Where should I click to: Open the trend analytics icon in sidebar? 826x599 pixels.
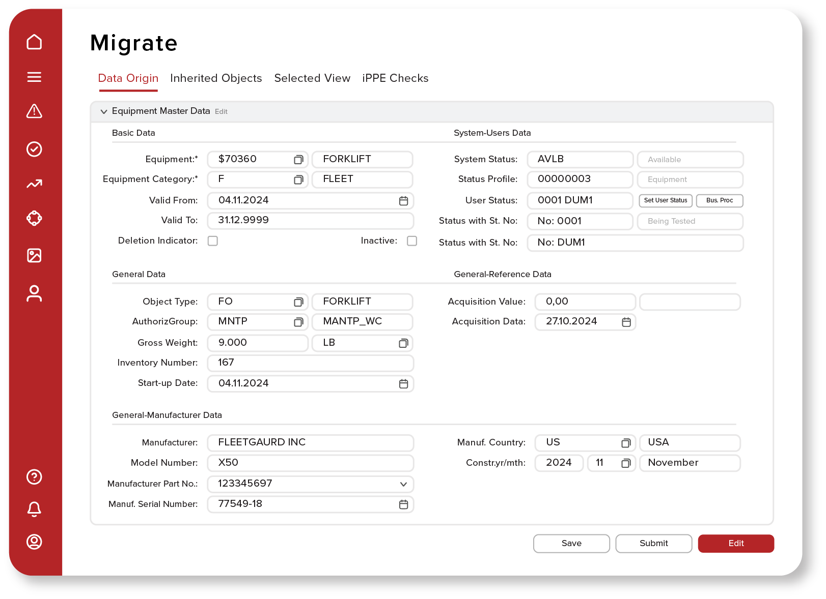point(34,184)
